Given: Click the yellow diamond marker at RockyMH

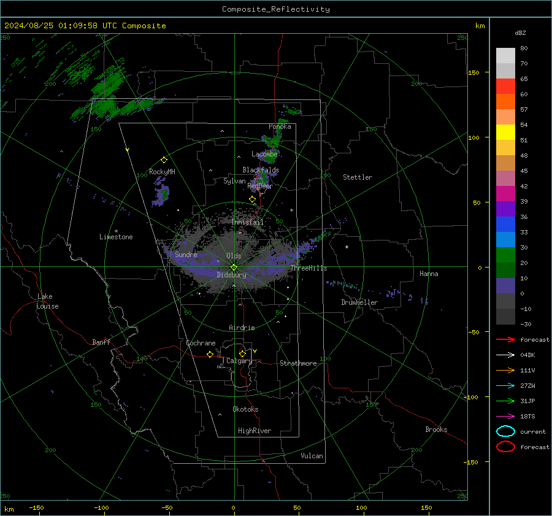Looking at the screenshot, I should pos(164,160).
